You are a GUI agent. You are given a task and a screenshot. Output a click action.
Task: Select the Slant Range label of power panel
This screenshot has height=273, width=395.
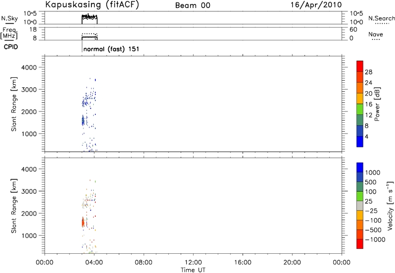pos(14,104)
